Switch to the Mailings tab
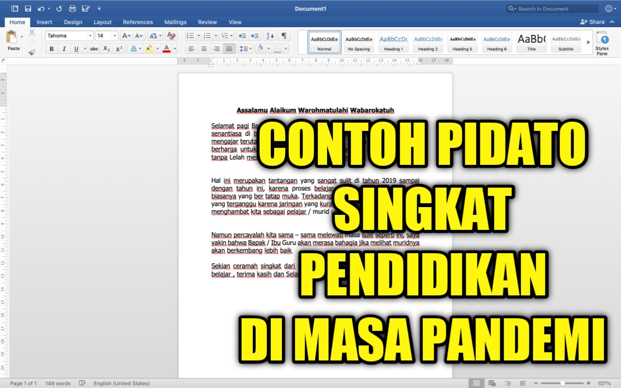The width and height of the screenshot is (621, 388). pyautogui.click(x=175, y=22)
